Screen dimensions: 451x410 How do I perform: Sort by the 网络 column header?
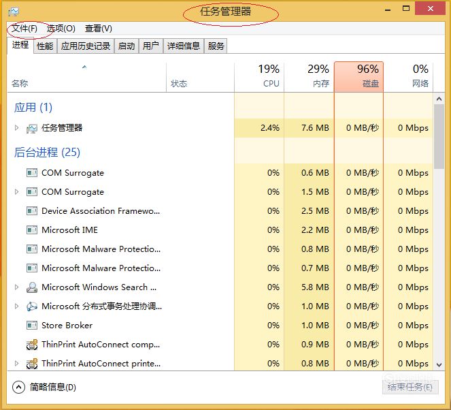tap(408, 78)
